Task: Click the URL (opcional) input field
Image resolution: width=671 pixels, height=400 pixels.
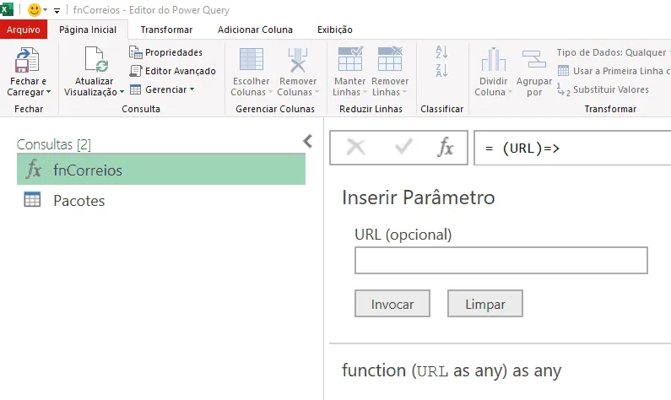Action: [x=501, y=260]
